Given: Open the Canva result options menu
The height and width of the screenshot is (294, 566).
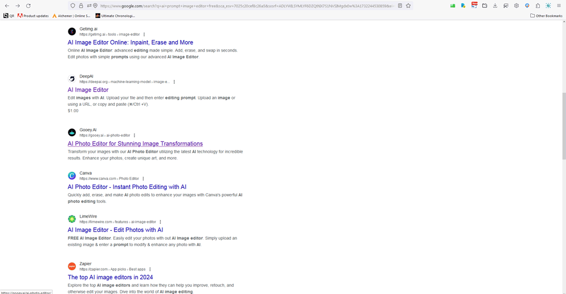Looking at the screenshot, I should [x=143, y=179].
